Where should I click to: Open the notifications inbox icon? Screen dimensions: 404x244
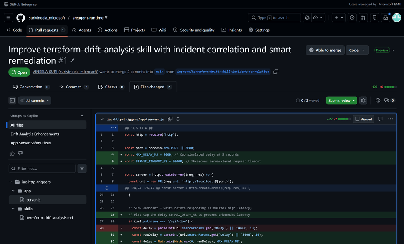click(386, 18)
